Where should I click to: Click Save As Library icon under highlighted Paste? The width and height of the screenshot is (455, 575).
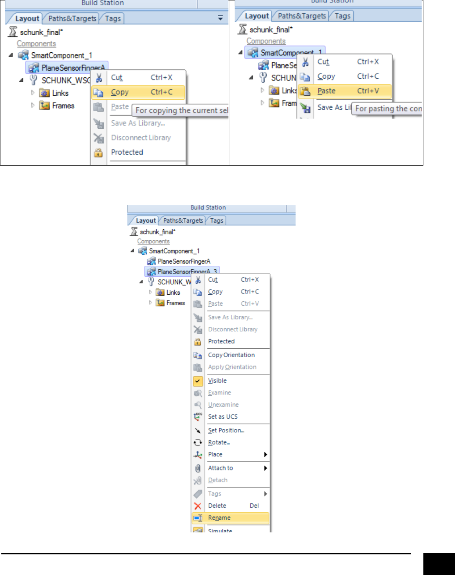pyautogui.click(x=305, y=108)
